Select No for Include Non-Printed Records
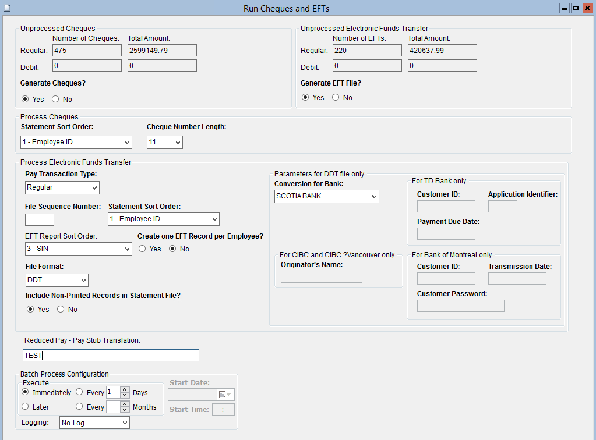 coord(61,310)
